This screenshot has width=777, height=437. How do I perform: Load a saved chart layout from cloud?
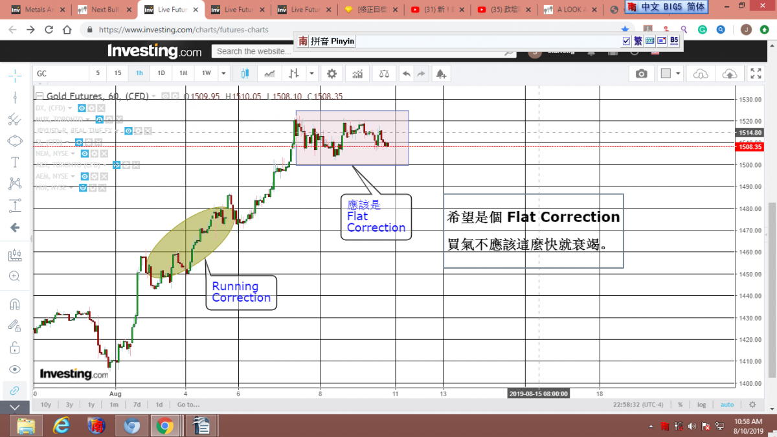701,73
